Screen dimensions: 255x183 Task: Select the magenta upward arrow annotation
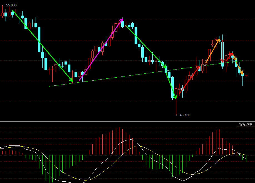click(x=100, y=50)
